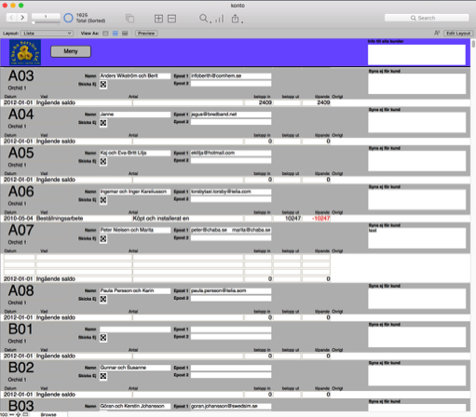Click the Namn field Kaj och Eva-Britt Lilja
Screen dimensions: 476x417
pyautogui.click(x=135, y=153)
